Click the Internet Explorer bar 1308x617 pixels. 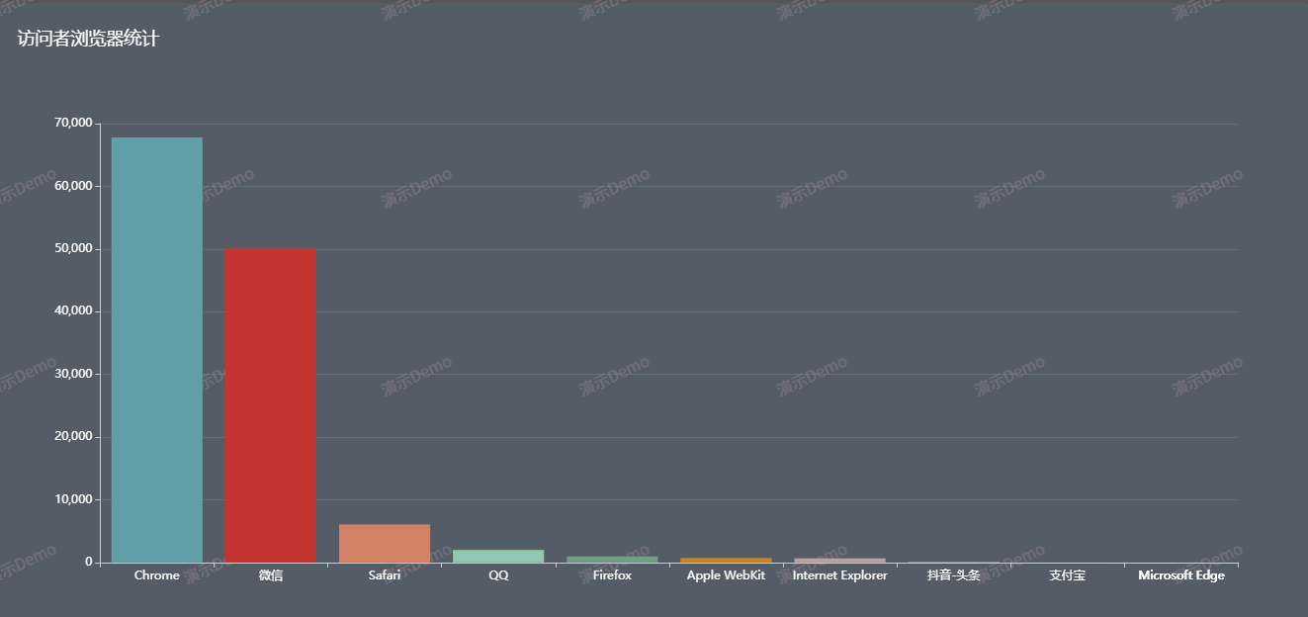coord(839,561)
